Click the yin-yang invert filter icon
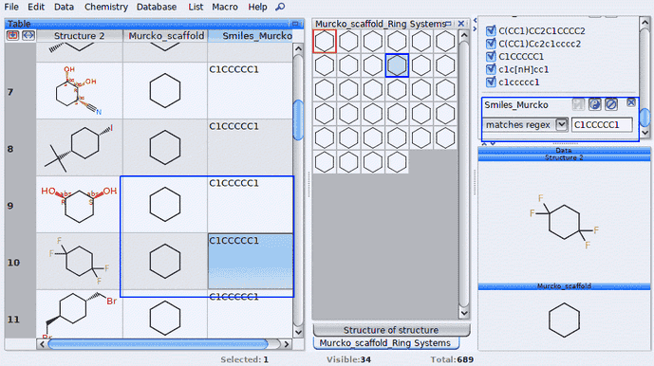 595,104
